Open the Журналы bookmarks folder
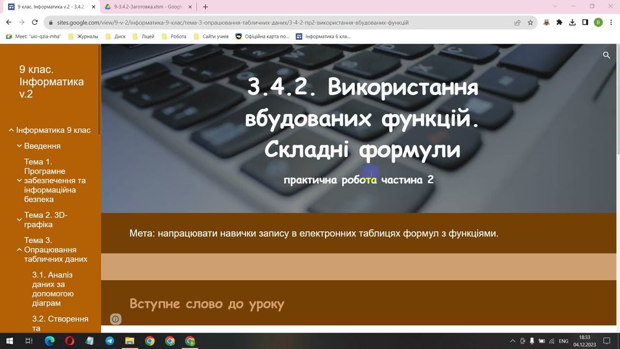The width and height of the screenshot is (620, 349). coord(83,36)
